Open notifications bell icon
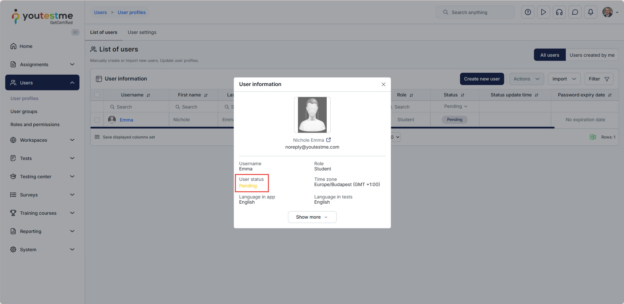624x304 pixels. (x=590, y=12)
